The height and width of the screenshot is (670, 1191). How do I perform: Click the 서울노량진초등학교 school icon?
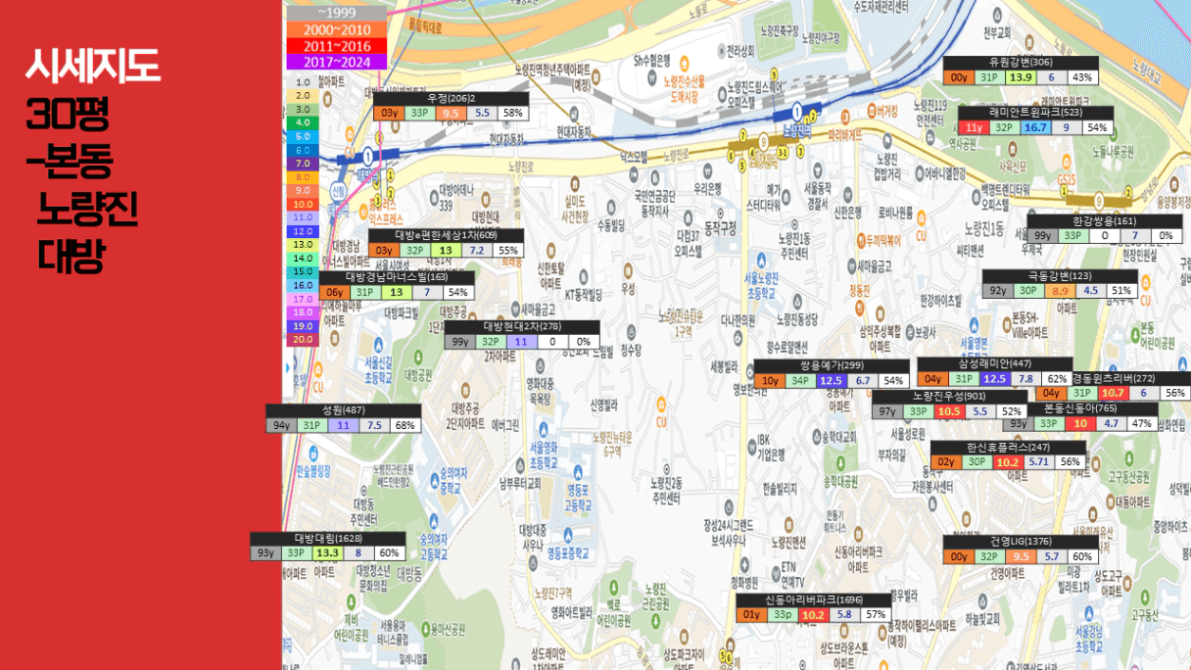(x=763, y=263)
